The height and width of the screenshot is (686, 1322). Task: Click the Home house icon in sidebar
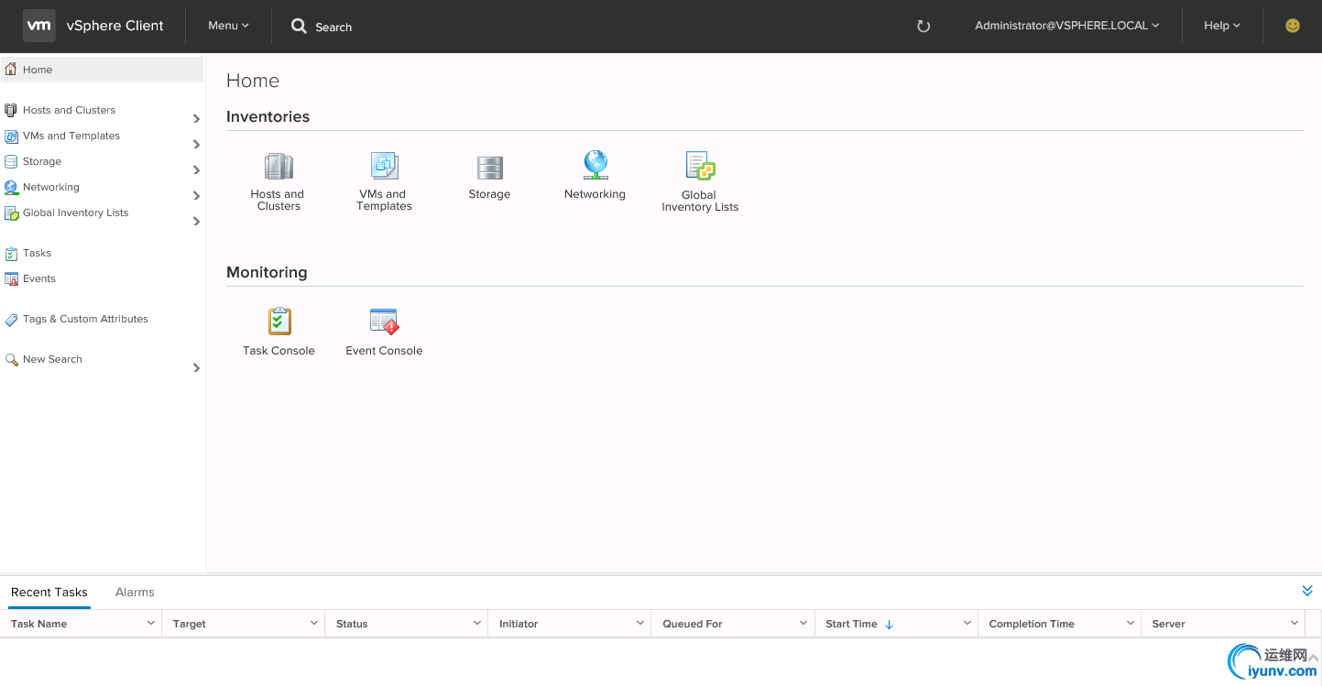(11, 69)
